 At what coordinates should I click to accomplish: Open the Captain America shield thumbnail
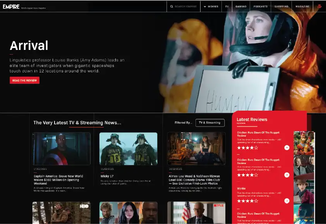click(62, 149)
